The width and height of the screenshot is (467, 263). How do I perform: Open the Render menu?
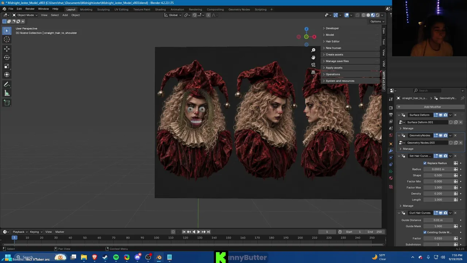30,9
